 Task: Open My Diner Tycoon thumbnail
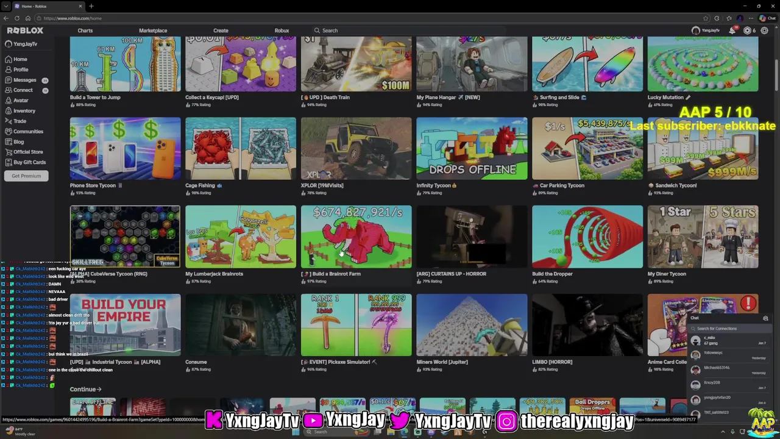coord(703,237)
